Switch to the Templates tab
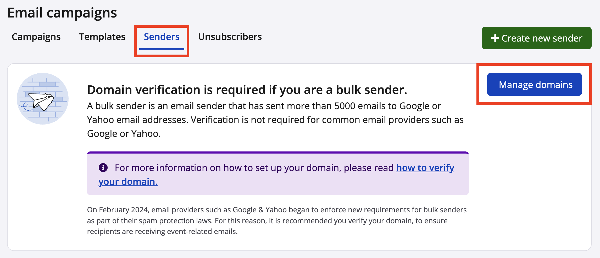Image resolution: width=600 pixels, height=258 pixels. [102, 37]
